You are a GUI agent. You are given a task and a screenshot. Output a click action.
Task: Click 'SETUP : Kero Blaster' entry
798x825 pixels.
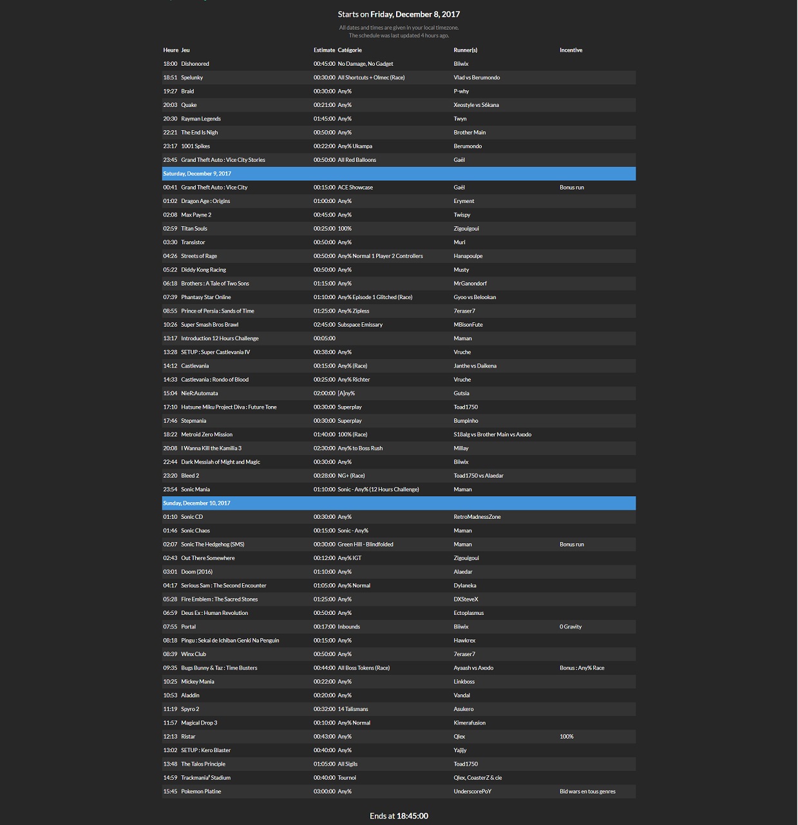205,751
